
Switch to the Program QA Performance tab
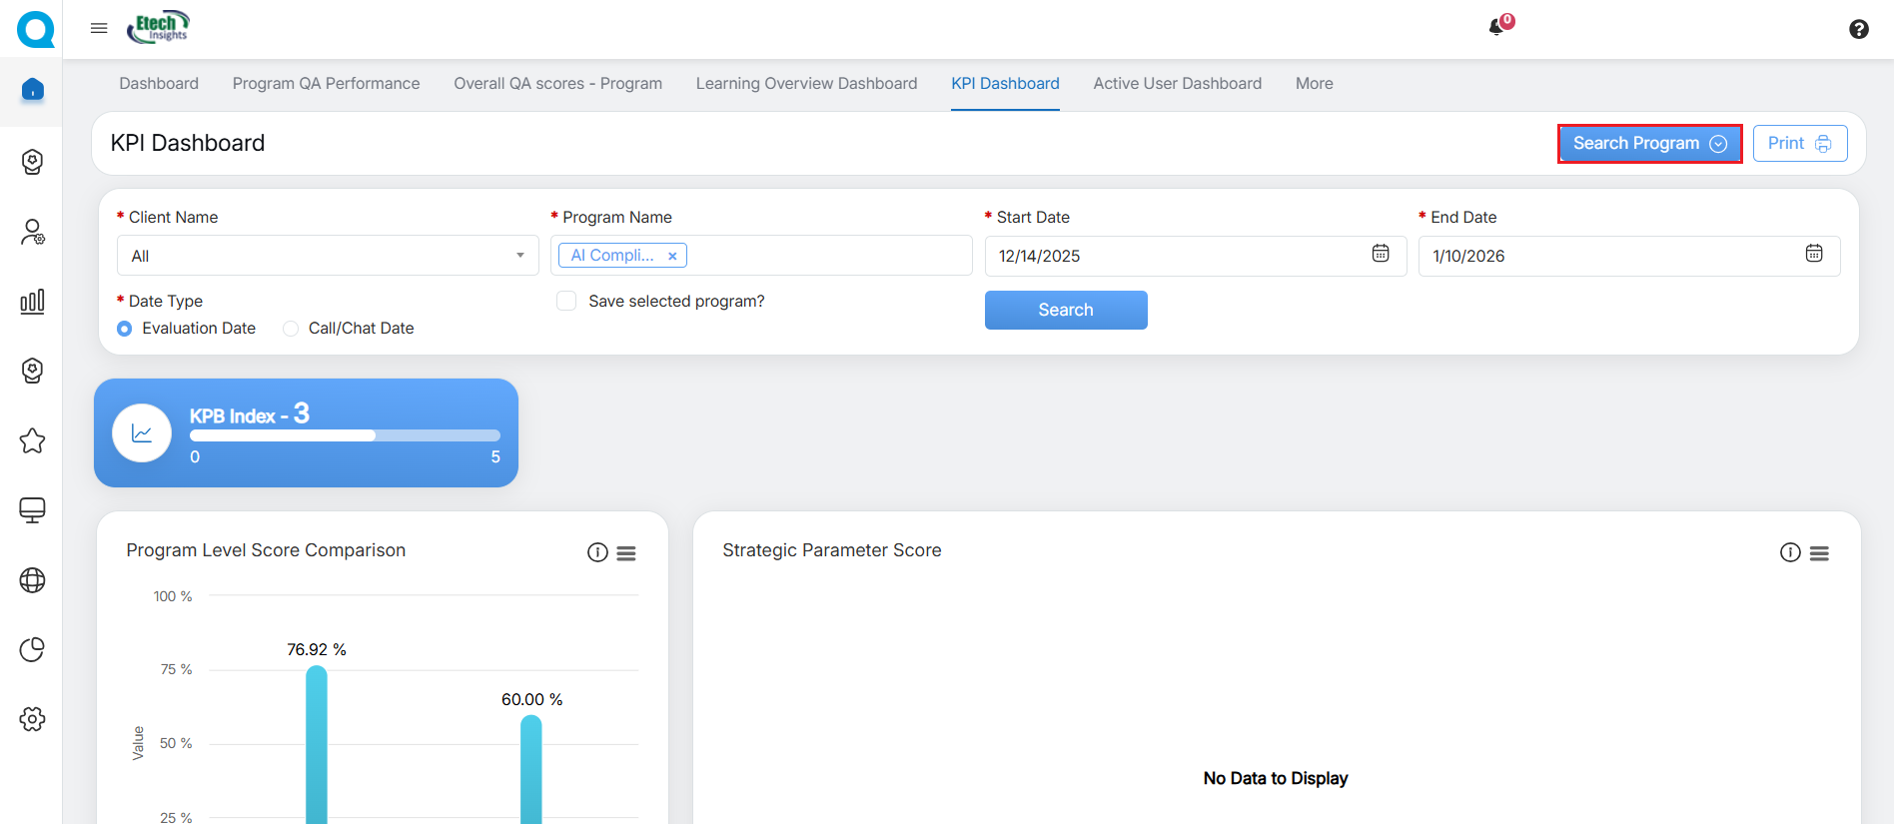click(326, 84)
